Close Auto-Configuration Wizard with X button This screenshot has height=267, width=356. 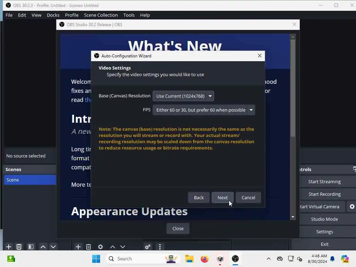click(259, 56)
